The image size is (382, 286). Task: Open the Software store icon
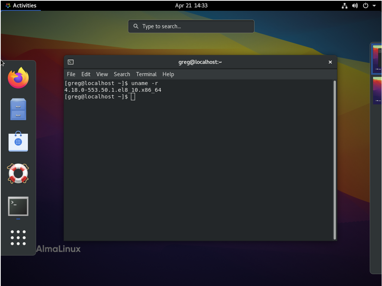(18, 142)
